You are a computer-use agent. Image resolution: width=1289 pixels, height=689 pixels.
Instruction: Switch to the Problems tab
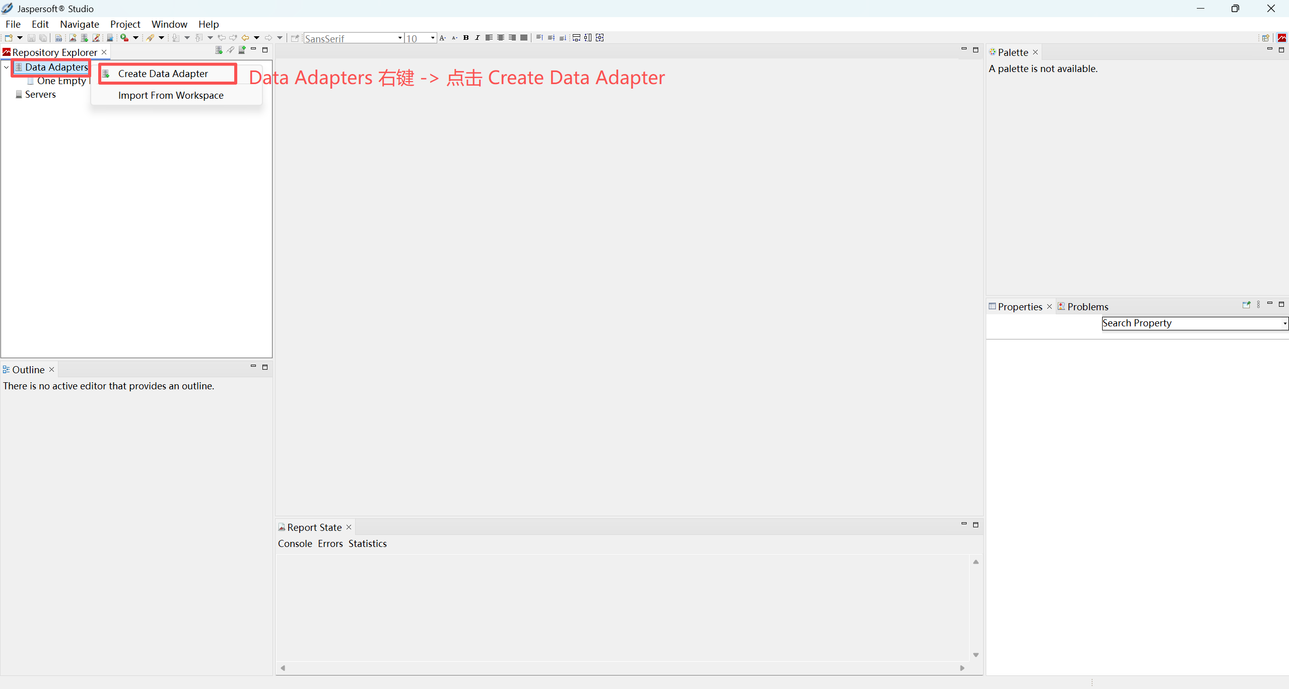(1087, 307)
